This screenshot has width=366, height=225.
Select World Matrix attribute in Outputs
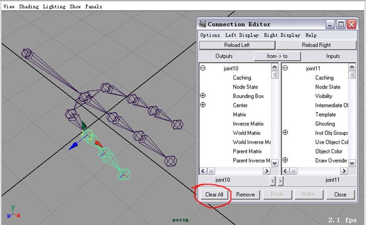(x=246, y=133)
